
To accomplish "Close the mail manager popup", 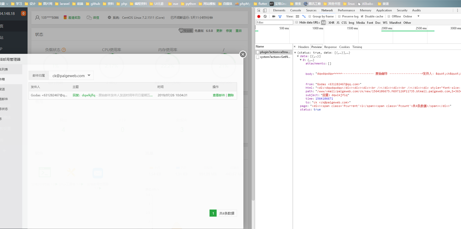I will tap(243, 54).
